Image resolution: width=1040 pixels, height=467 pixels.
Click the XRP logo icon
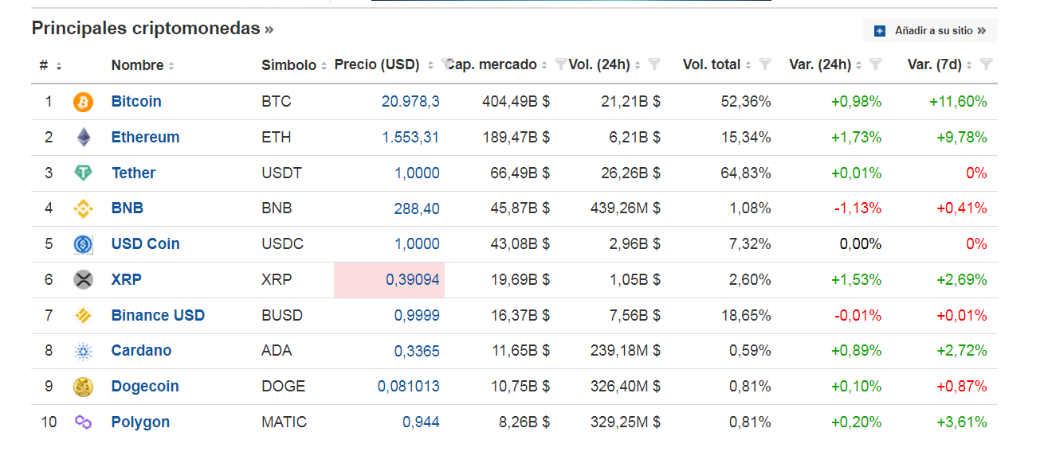[x=83, y=280]
